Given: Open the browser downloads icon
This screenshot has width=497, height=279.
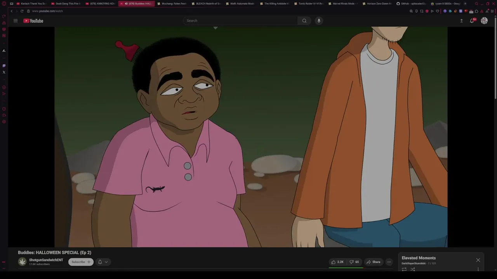Looking at the screenshot, I should [x=487, y=11].
